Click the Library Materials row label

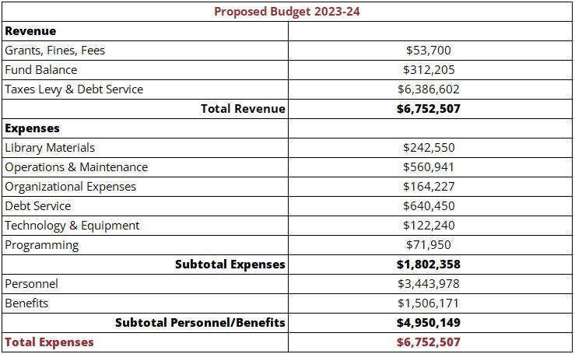pyautogui.click(x=50, y=148)
